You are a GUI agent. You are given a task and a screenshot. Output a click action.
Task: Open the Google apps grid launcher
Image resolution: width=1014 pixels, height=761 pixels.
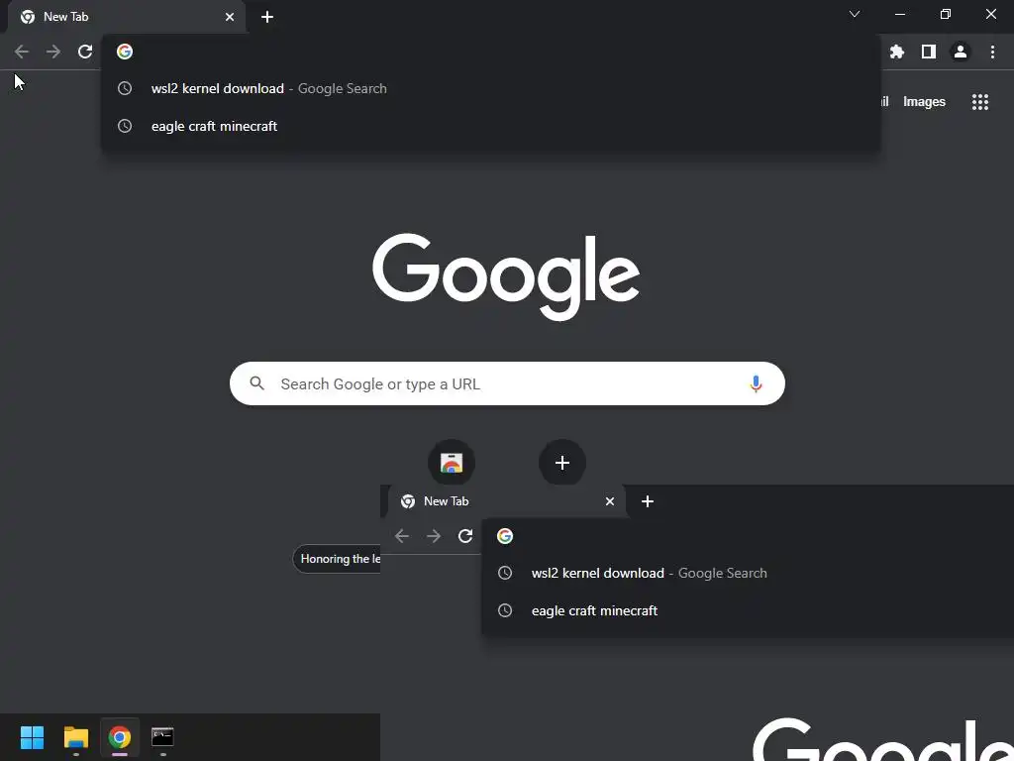(x=980, y=102)
